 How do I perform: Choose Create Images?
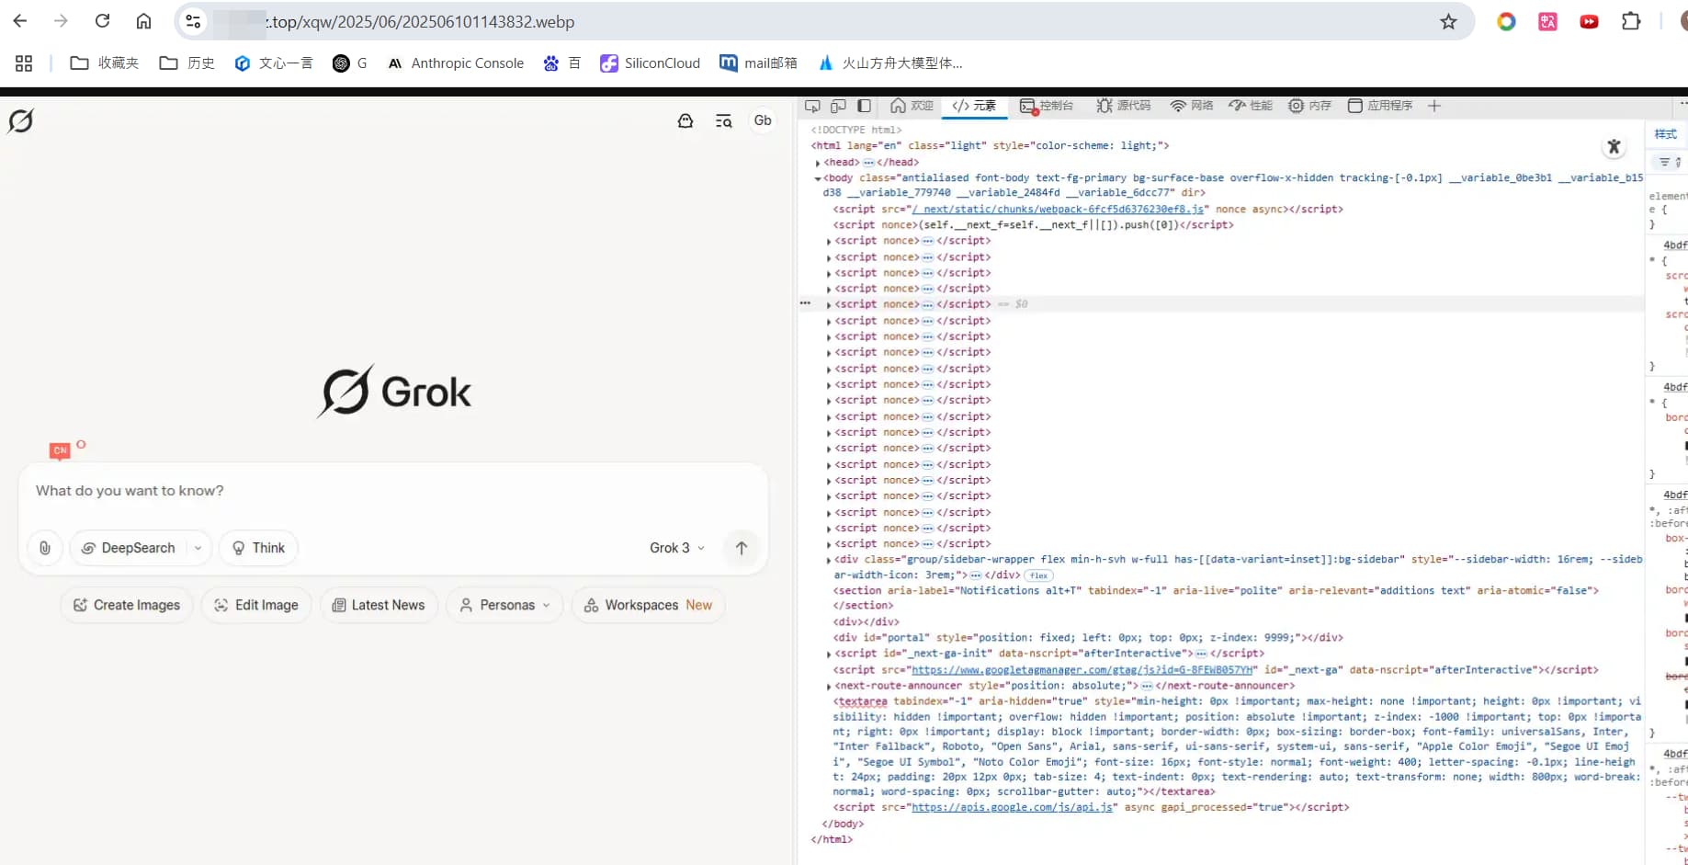(127, 605)
